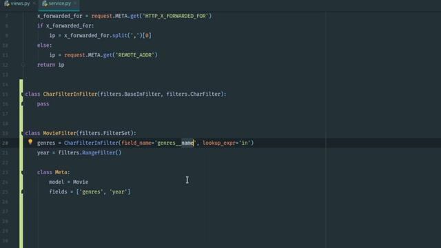This screenshot has height=248, width=441.
Task: Click 'filters.CharFilter' in the class bases
Action: tap(194, 94)
